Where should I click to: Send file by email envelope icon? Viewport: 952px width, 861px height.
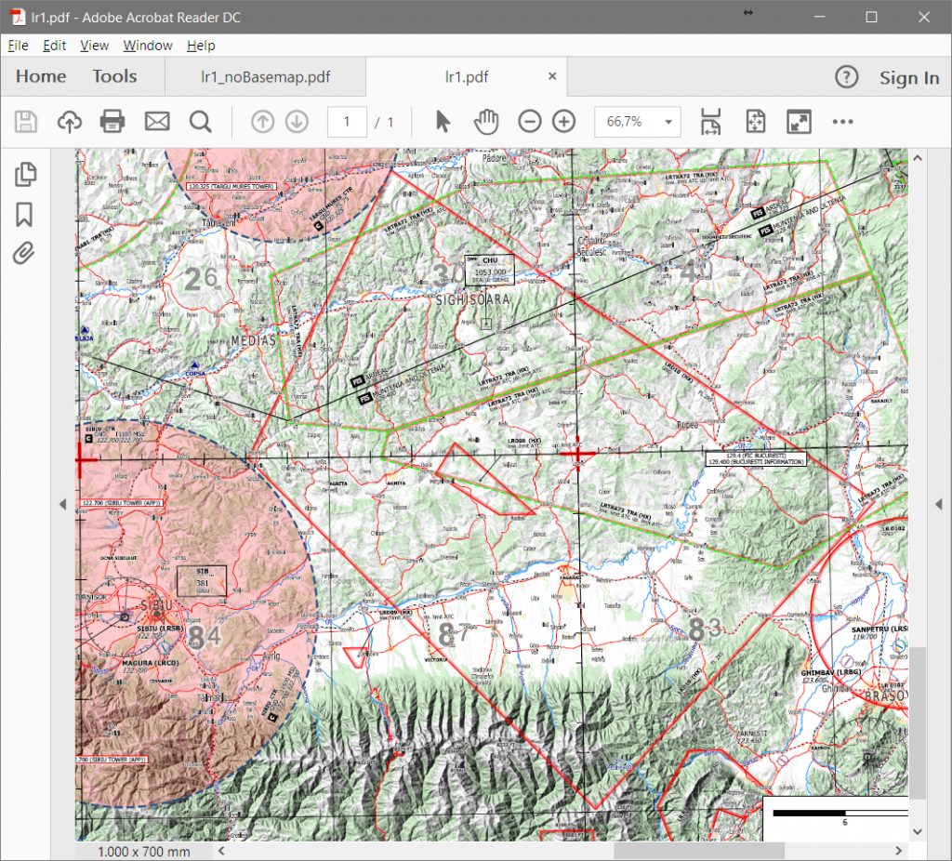click(156, 122)
